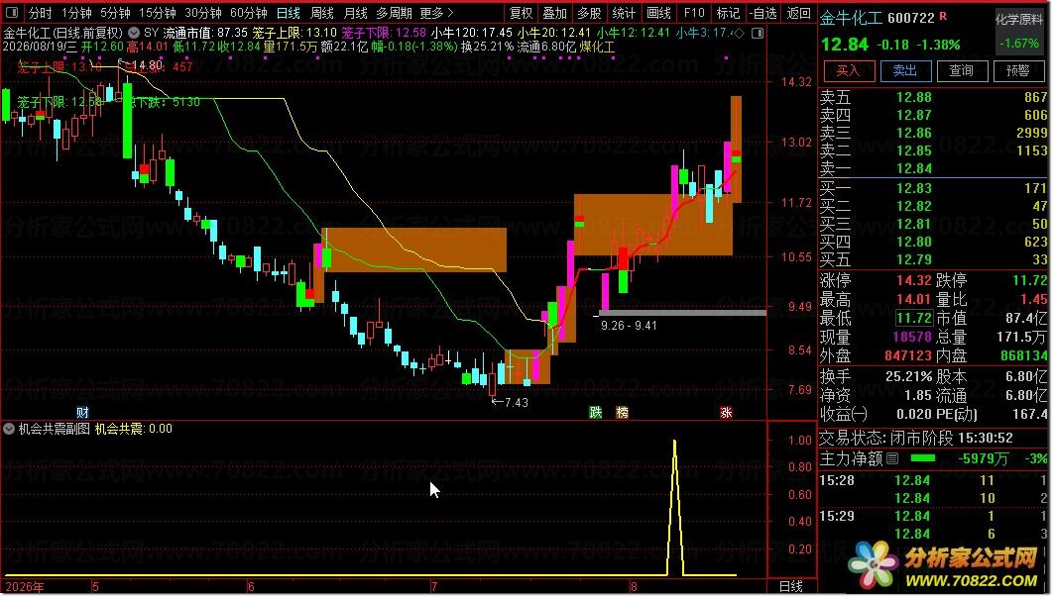Image resolution: width=1054 pixels, height=597 pixels.
Task: Click 日线 period selector at bottom right
Action: pos(791,586)
